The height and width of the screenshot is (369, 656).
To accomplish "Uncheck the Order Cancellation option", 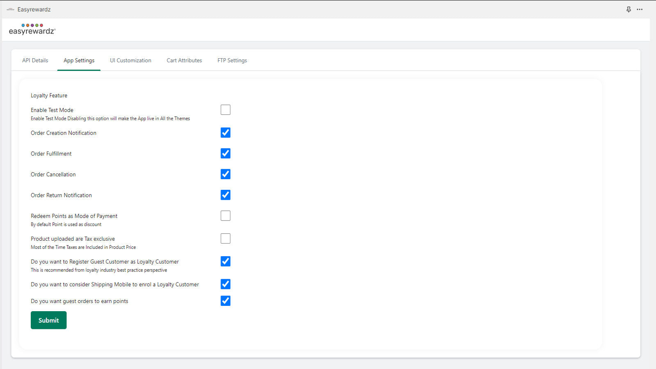I will [x=225, y=174].
